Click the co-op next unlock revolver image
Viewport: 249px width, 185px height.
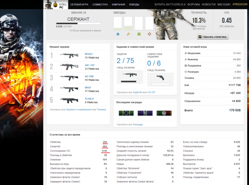(x=160, y=78)
